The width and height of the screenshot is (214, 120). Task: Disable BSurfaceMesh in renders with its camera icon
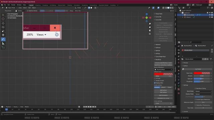tap(212, 15)
